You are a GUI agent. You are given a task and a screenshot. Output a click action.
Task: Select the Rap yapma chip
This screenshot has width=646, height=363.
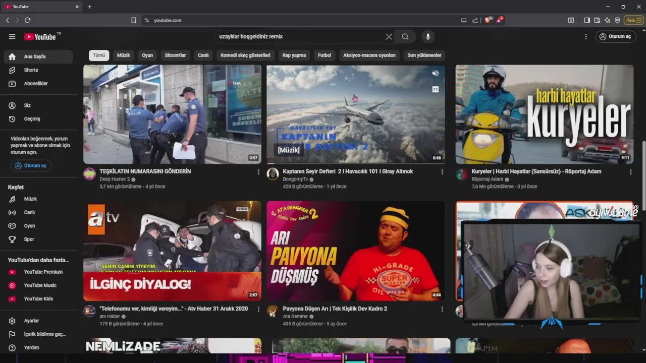click(294, 55)
